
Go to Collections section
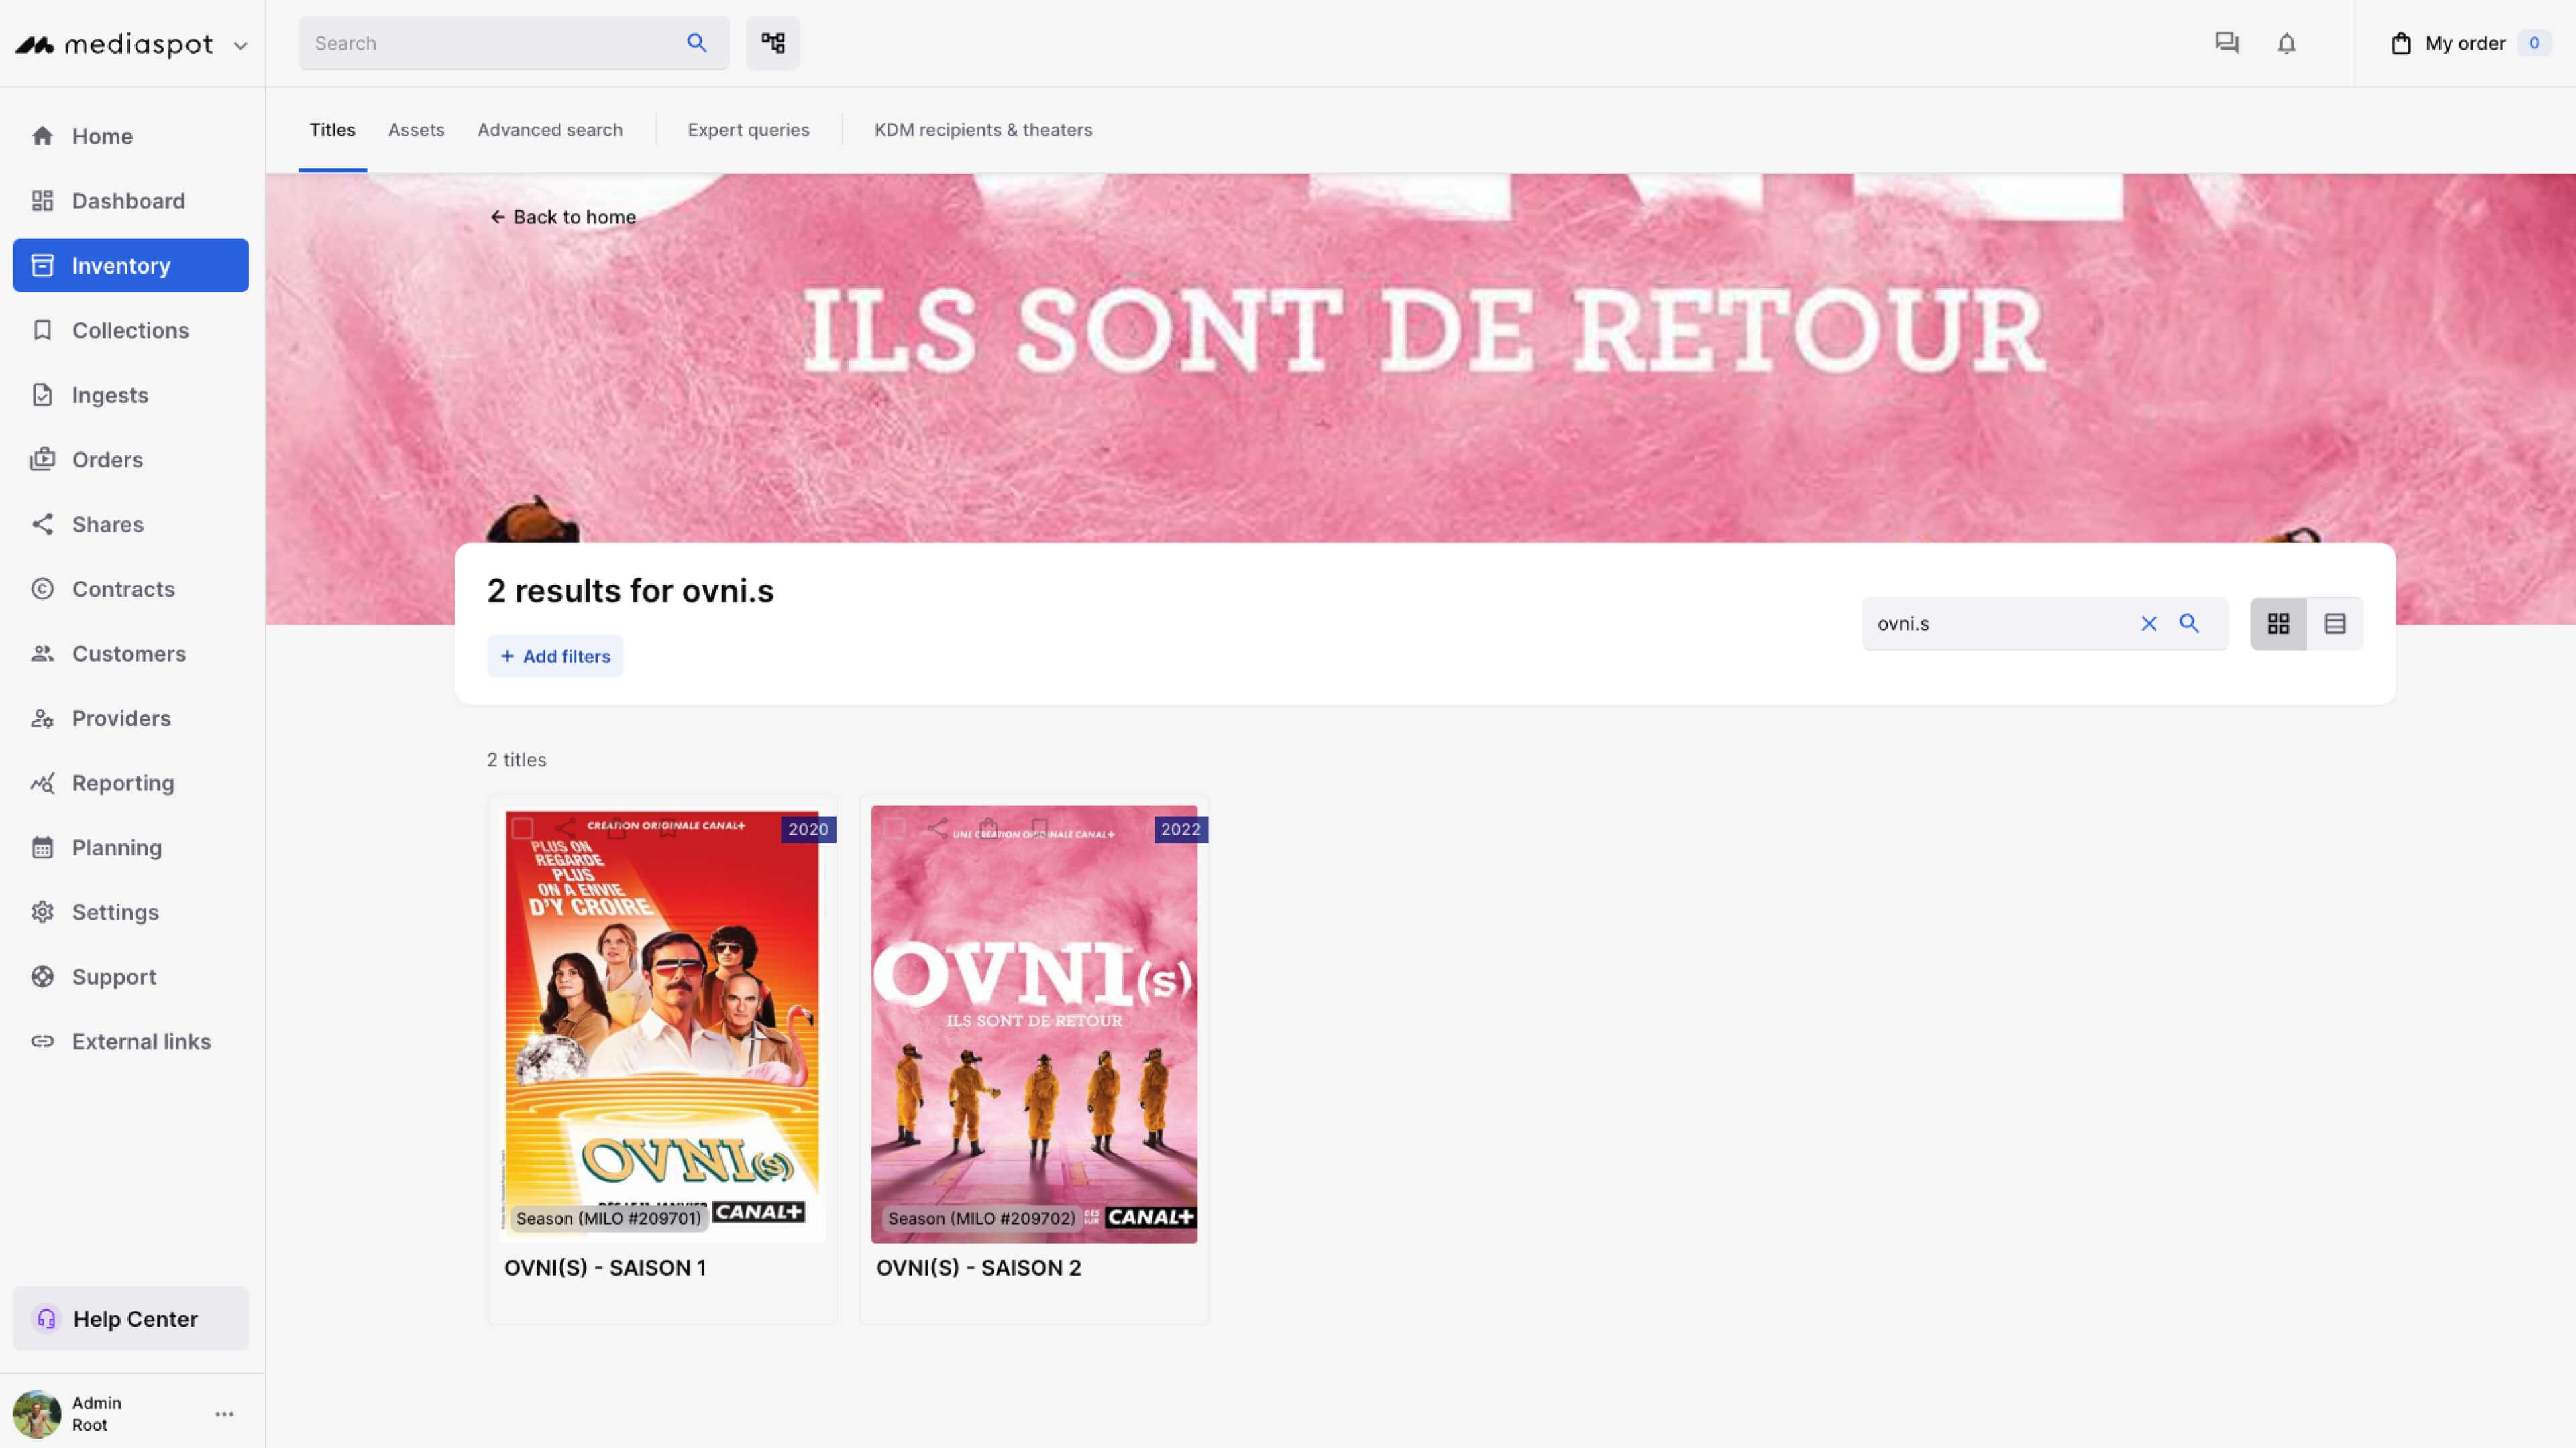[130, 330]
